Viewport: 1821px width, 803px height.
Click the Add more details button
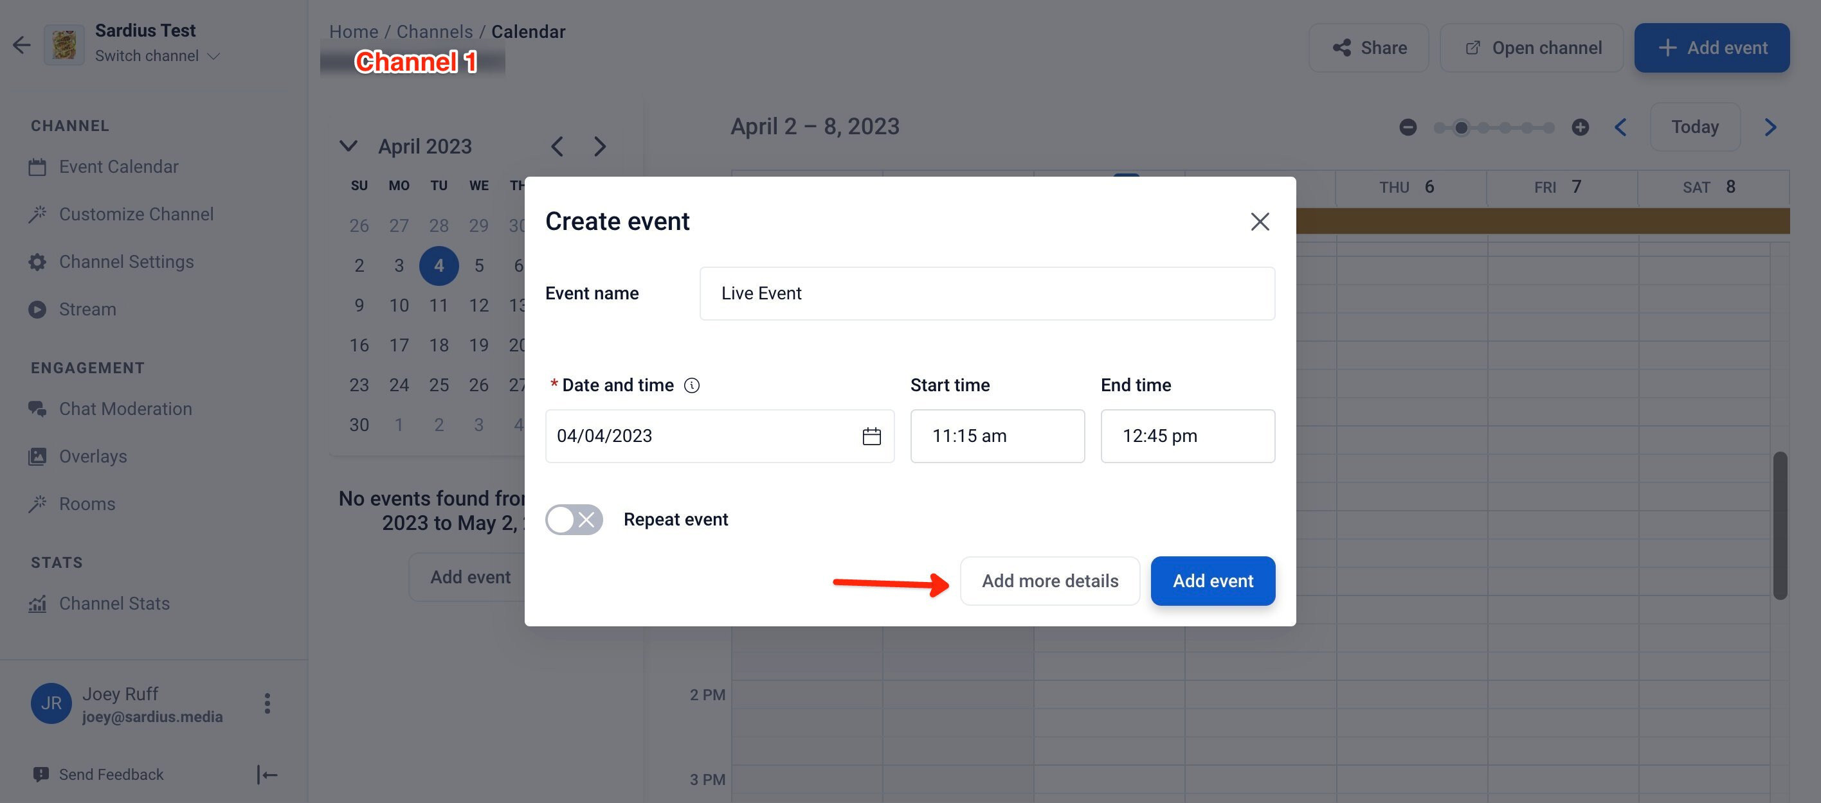(x=1050, y=581)
